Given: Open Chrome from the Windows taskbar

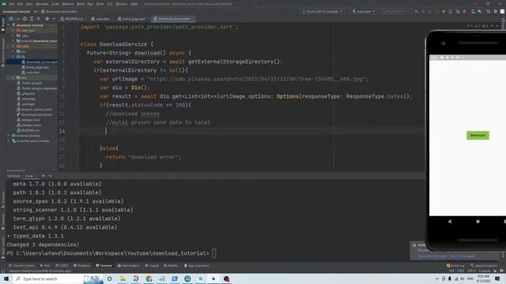Looking at the screenshot, I should (x=149, y=278).
